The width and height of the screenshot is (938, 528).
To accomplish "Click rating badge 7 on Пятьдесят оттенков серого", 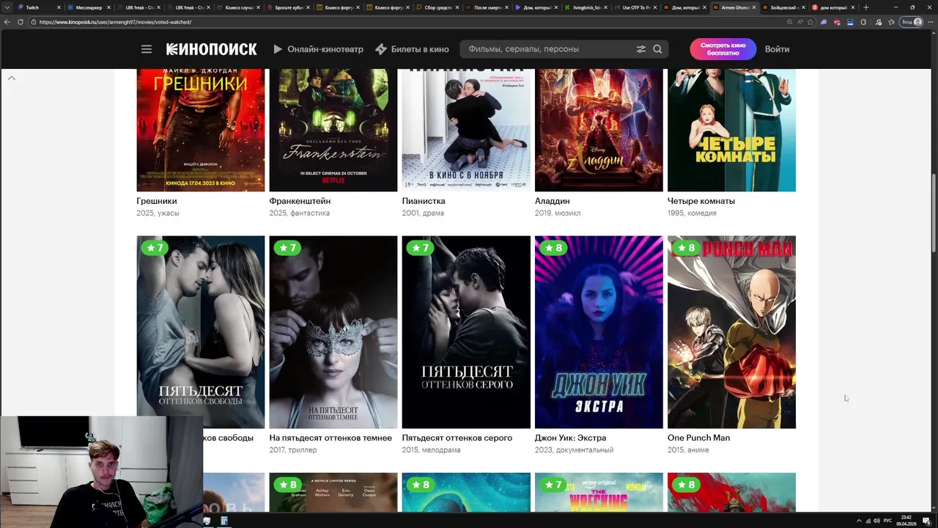I will pyautogui.click(x=420, y=248).
